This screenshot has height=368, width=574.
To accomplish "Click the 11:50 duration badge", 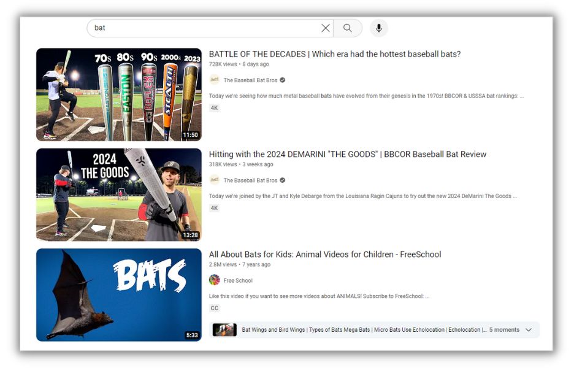I will (x=190, y=135).
